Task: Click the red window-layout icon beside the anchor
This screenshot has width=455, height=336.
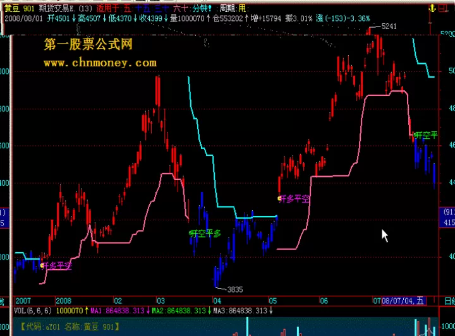Action: pyautogui.click(x=444, y=8)
